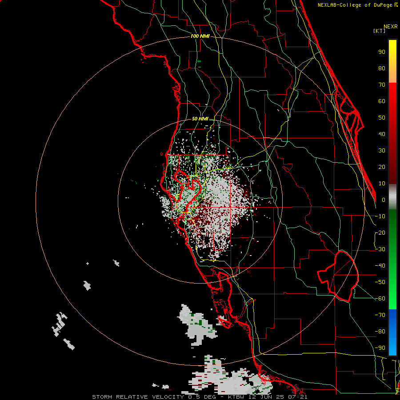Image resolution: width=400 pixels, height=400 pixels.
Task: Click the 12 JUN 25 date in the footer
Action: pyautogui.click(x=266, y=397)
